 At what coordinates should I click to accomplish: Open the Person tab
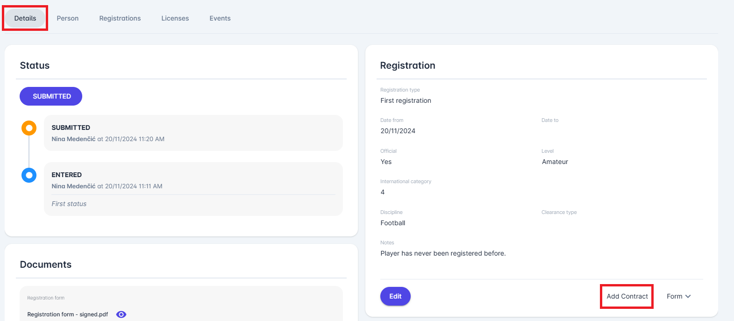point(68,18)
